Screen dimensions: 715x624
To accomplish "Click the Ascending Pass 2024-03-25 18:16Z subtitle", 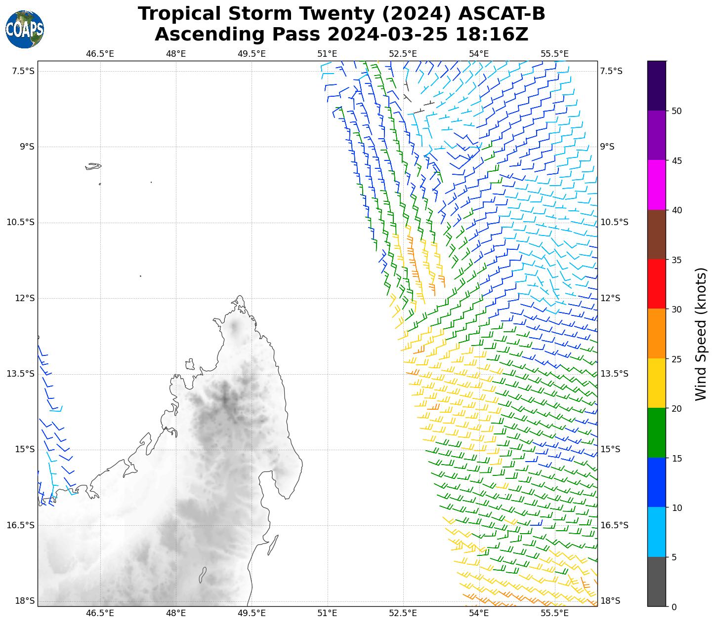I will point(341,35).
